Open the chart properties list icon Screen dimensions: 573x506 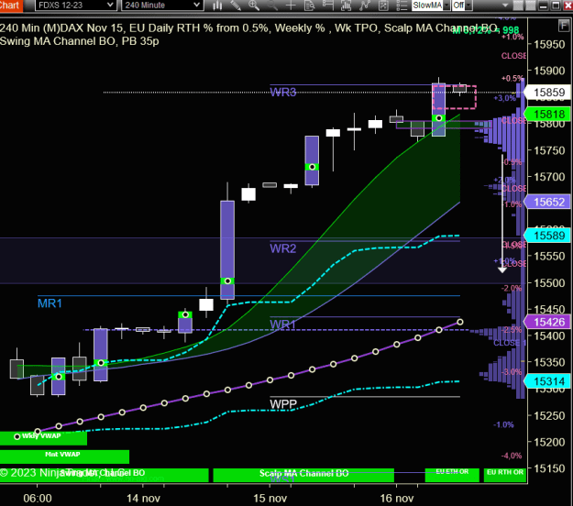[402, 5]
